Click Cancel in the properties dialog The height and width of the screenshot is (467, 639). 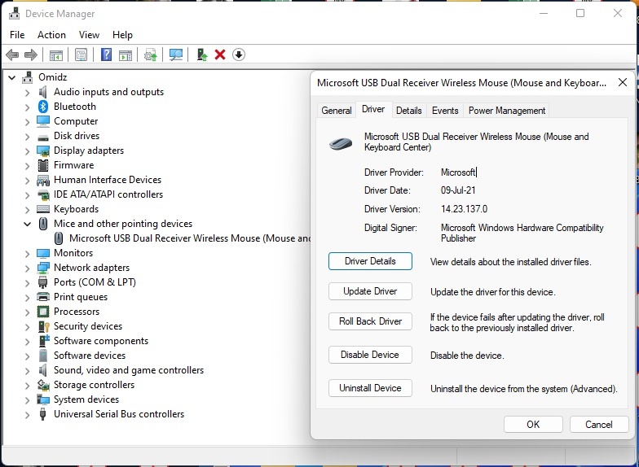point(598,425)
